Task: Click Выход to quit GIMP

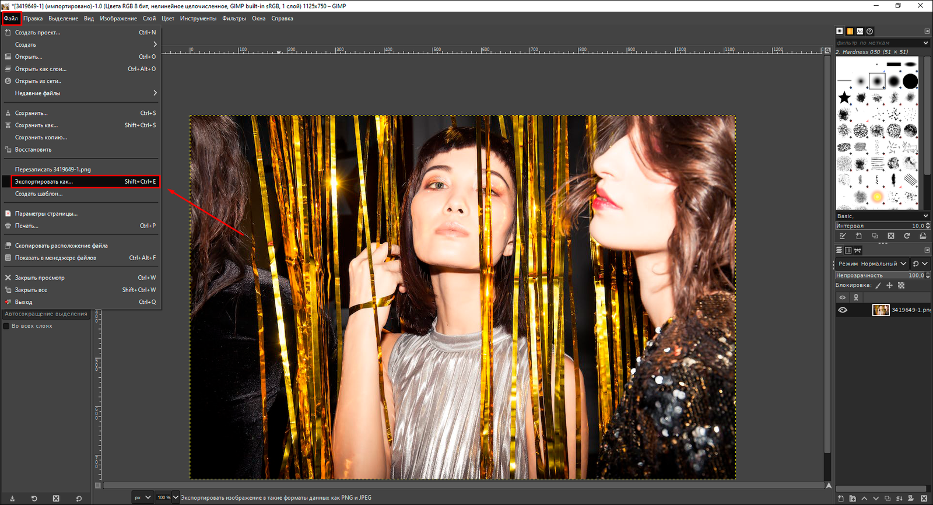Action: [81, 302]
